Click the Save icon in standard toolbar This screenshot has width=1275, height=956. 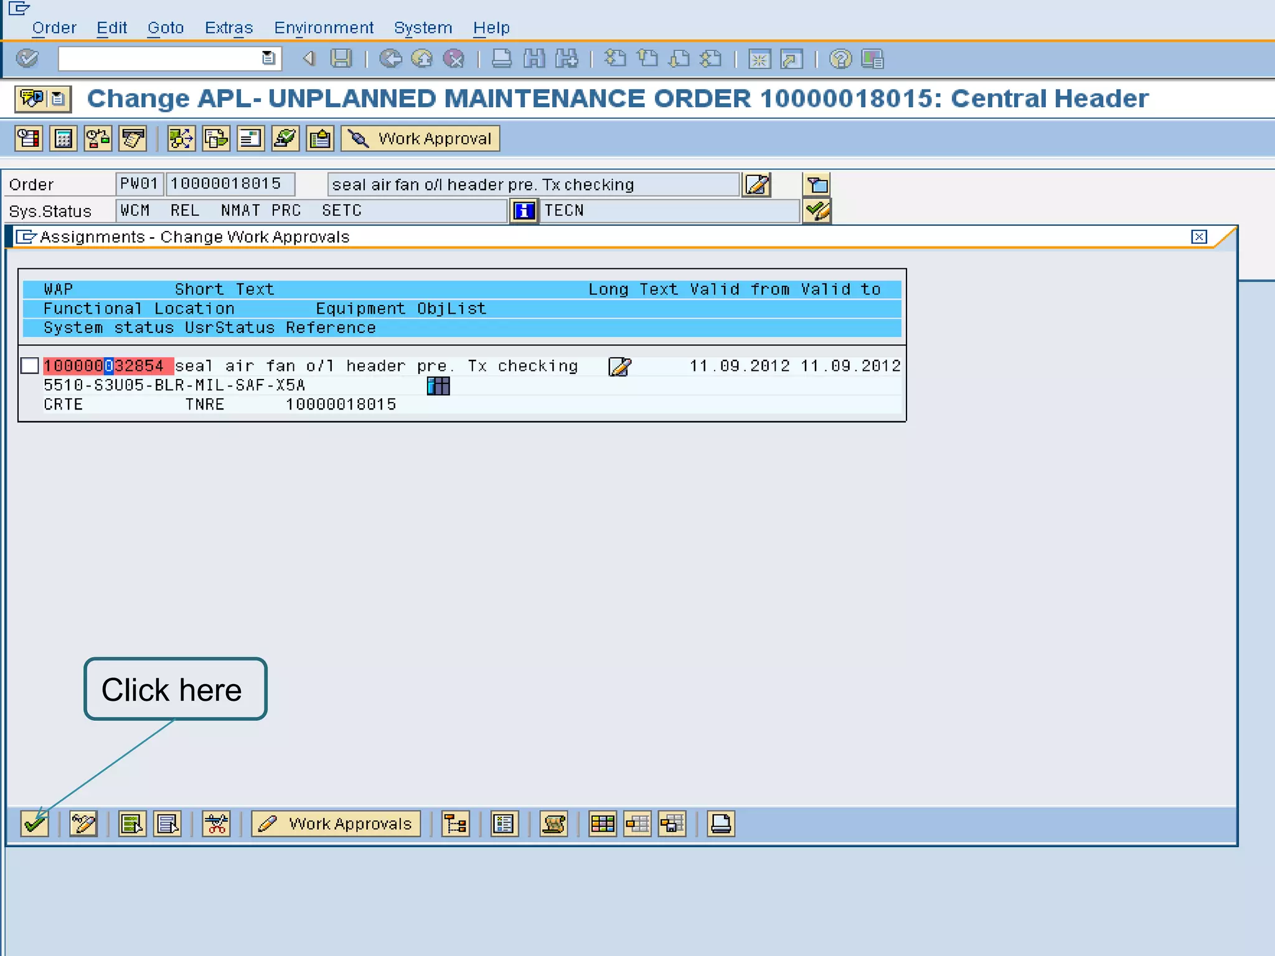click(341, 59)
